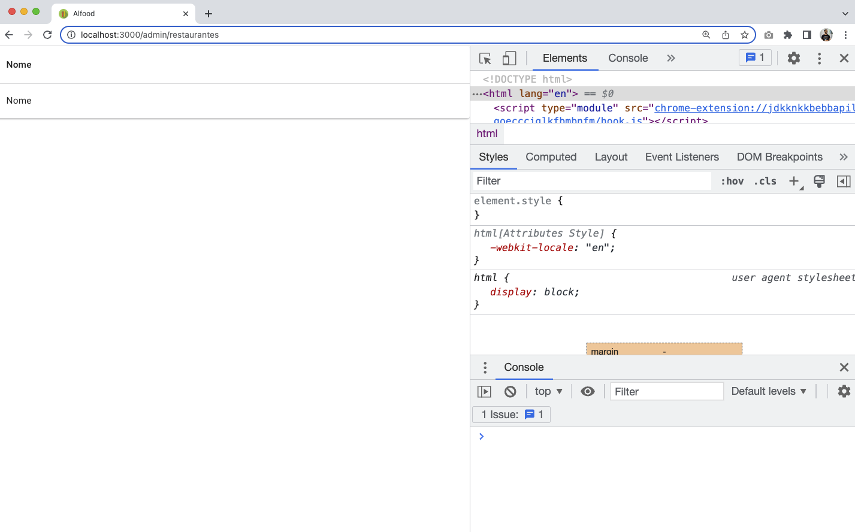Open a new browser tab
855x532 pixels.
point(209,13)
